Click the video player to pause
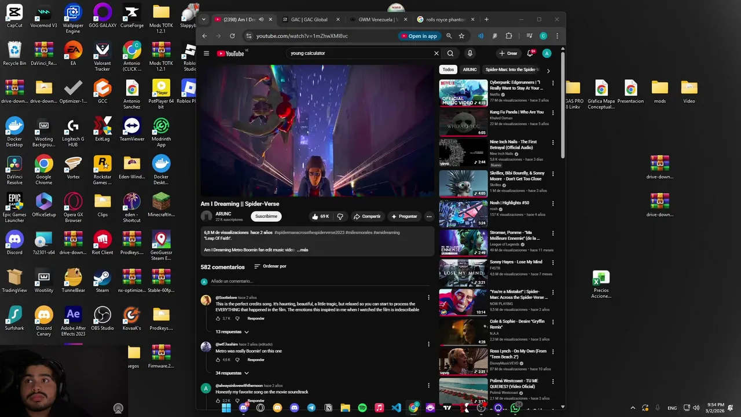Image resolution: width=741 pixels, height=417 pixels. [317, 130]
